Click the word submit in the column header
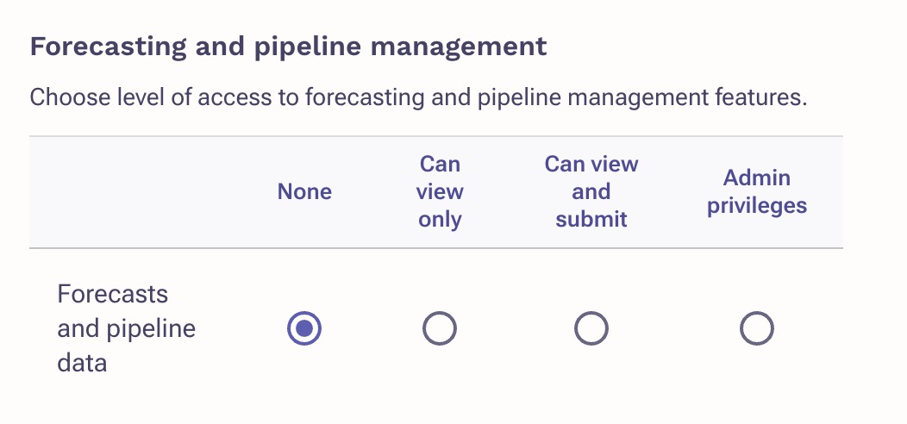This screenshot has height=424, width=907. 591,219
